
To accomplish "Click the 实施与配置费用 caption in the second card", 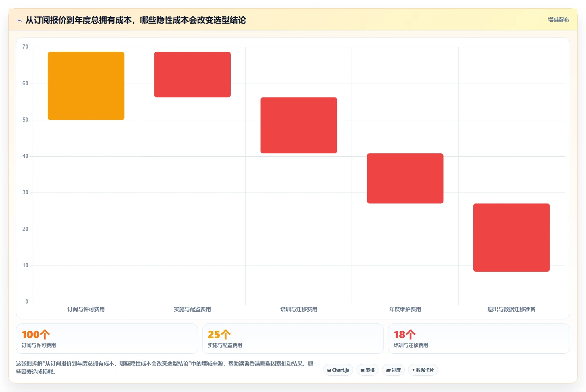I will [225, 345].
